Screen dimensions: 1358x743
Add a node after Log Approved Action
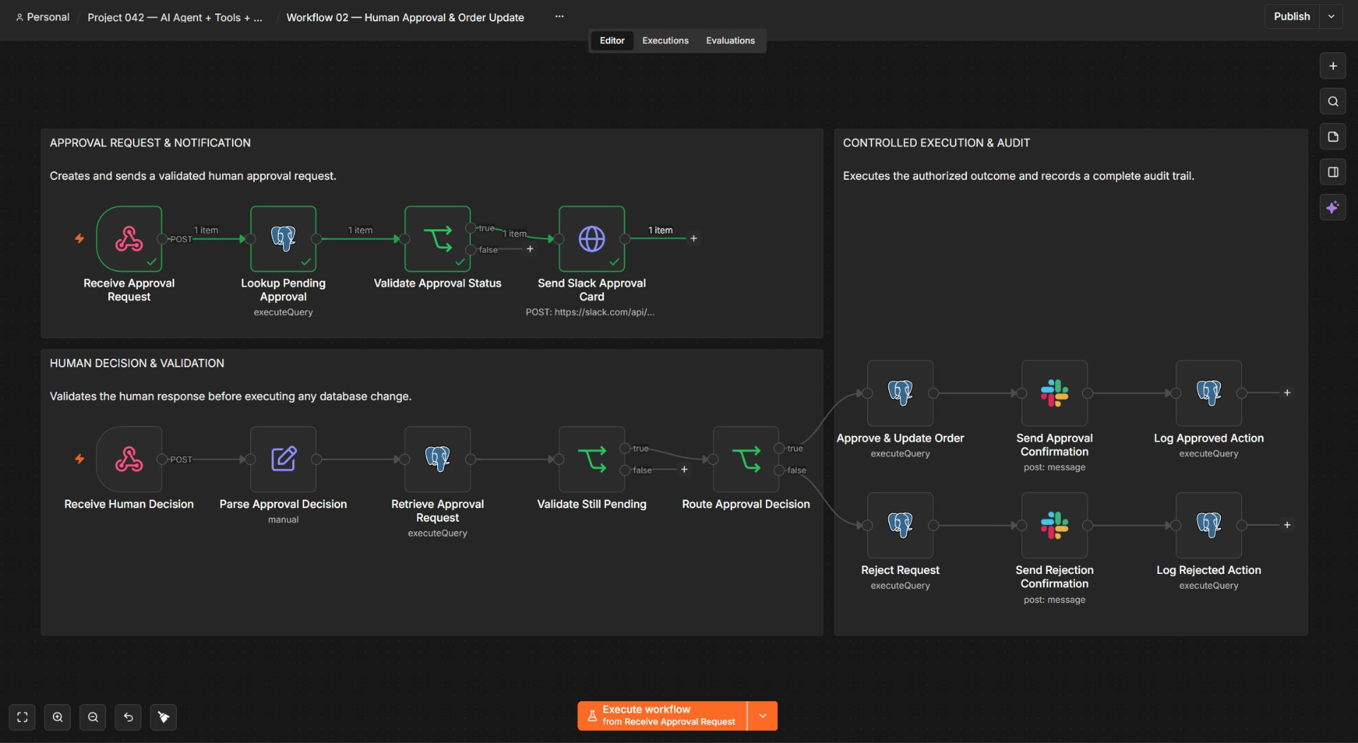pos(1287,393)
